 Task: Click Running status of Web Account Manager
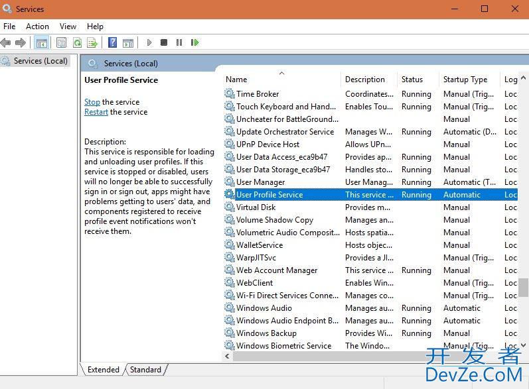416,270
